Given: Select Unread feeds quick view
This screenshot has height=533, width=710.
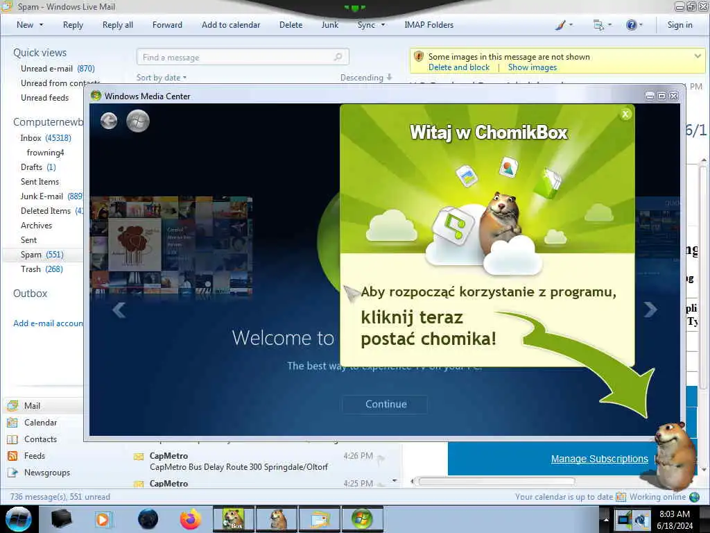Looking at the screenshot, I should tap(45, 97).
